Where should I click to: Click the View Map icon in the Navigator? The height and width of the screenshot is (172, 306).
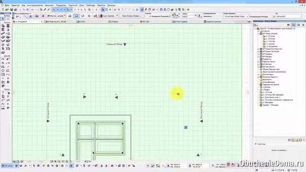[293, 25]
